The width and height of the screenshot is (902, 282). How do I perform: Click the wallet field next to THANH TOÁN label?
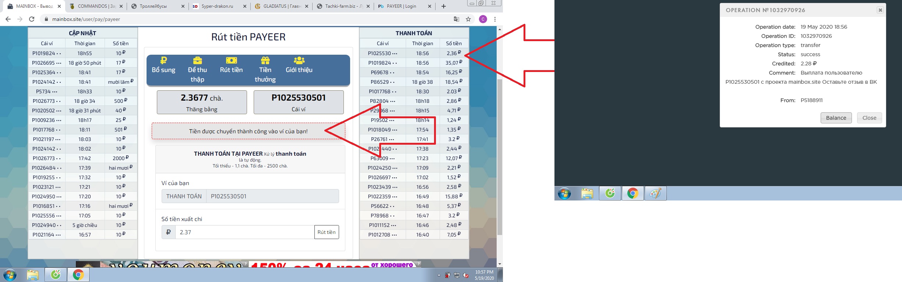[x=272, y=196]
